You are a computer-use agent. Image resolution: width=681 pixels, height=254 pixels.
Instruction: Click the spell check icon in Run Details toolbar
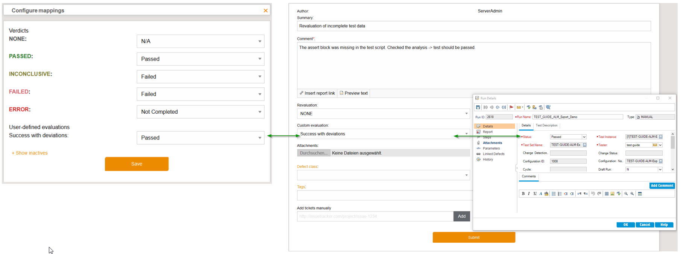click(x=528, y=107)
